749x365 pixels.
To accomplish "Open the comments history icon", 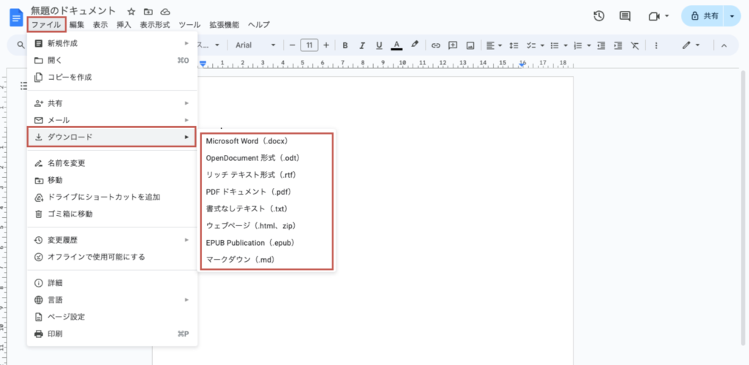I will (625, 15).
